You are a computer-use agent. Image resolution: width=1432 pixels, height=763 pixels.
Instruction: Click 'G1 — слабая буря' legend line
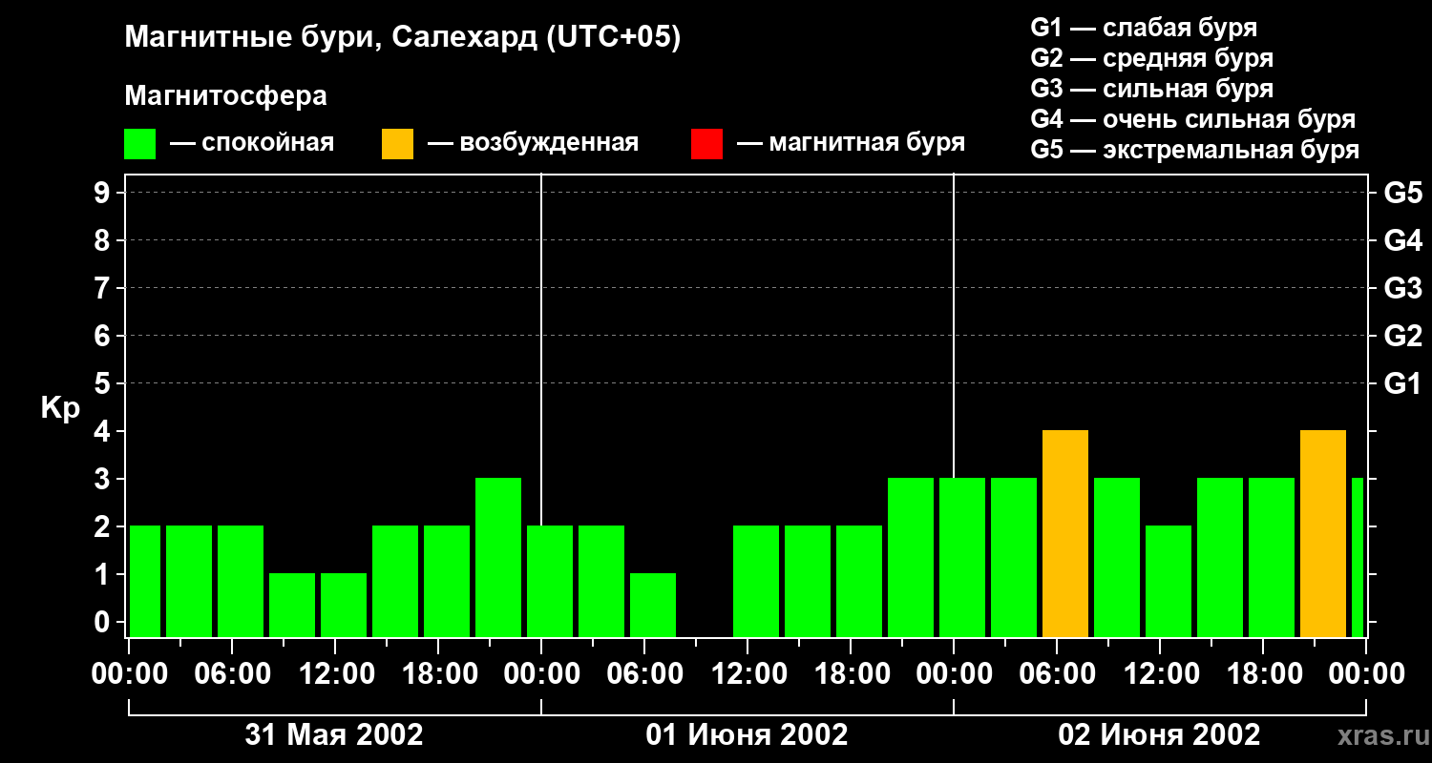tap(1144, 28)
